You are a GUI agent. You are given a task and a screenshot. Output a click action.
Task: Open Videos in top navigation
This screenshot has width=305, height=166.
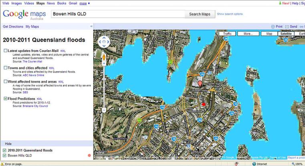[x=29, y=3]
